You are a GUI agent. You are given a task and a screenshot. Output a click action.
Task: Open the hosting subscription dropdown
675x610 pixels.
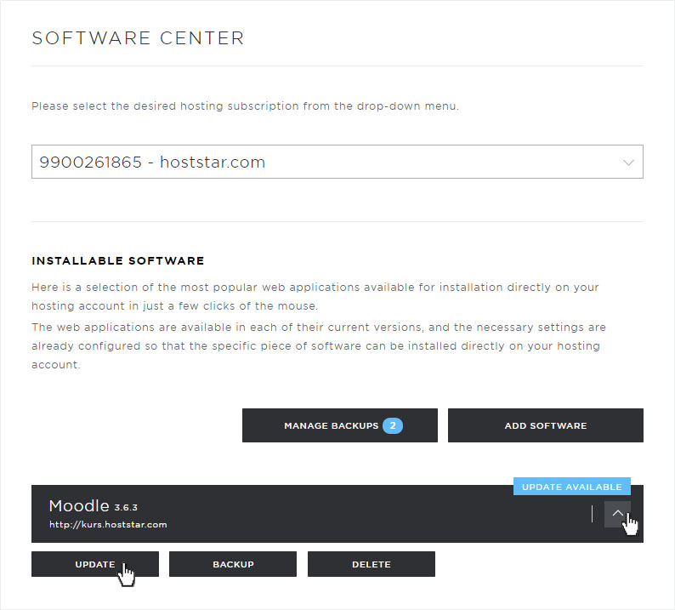point(337,162)
